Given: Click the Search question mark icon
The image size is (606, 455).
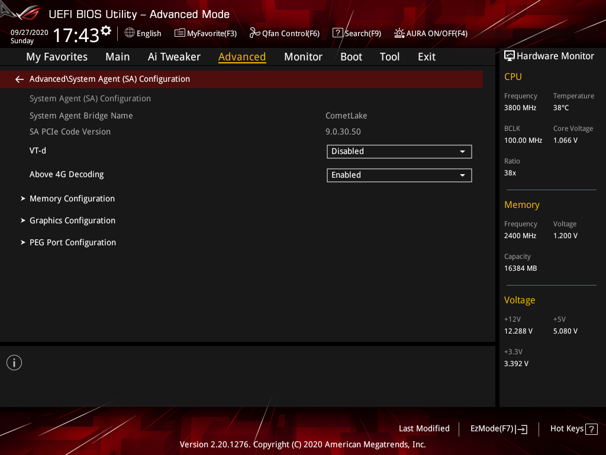Looking at the screenshot, I should tap(337, 33).
